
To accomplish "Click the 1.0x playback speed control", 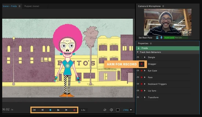I will coord(83,110).
